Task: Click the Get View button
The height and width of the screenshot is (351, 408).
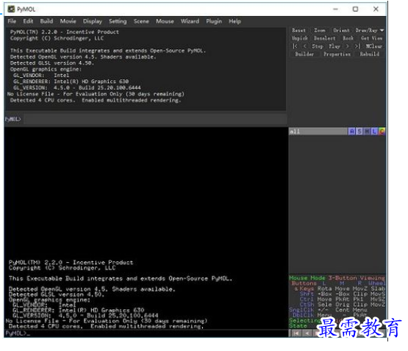Action: (x=371, y=38)
